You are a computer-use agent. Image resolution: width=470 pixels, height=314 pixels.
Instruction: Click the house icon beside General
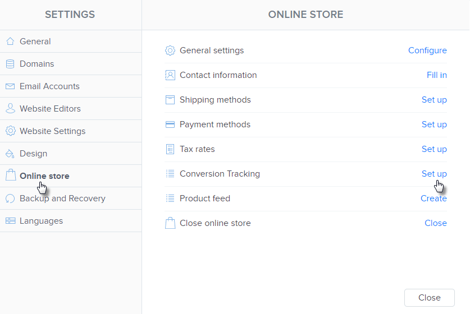pyautogui.click(x=10, y=41)
